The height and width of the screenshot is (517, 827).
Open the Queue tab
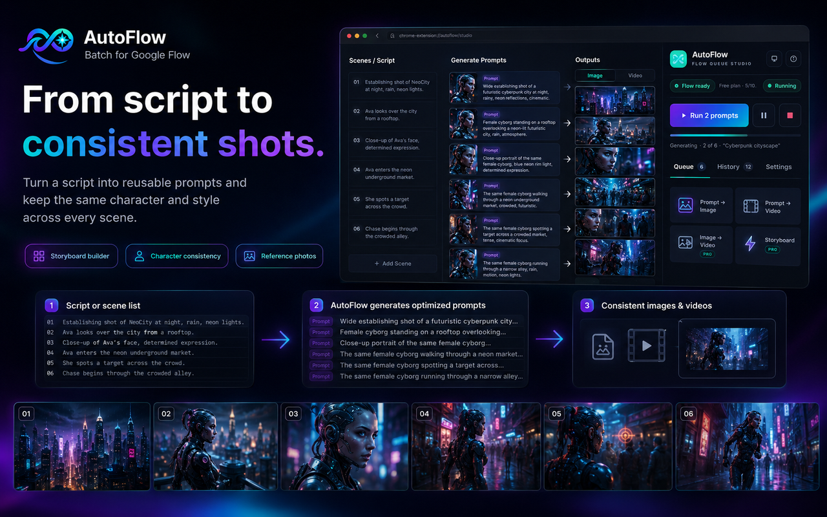[x=689, y=167]
